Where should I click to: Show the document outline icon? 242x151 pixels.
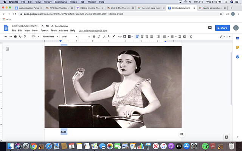tap(7, 49)
